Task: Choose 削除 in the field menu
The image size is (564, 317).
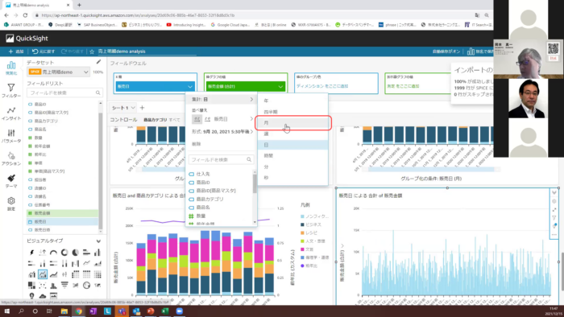Action: (x=197, y=144)
